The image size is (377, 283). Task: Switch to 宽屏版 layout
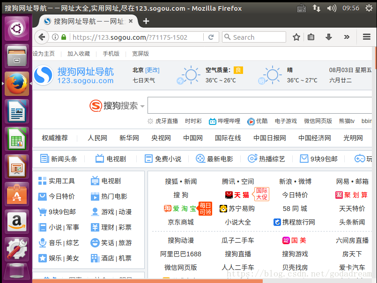coord(140,54)
